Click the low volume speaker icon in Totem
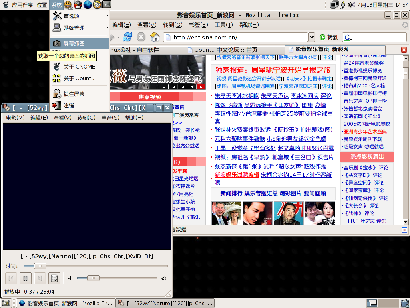 (70, 278)
